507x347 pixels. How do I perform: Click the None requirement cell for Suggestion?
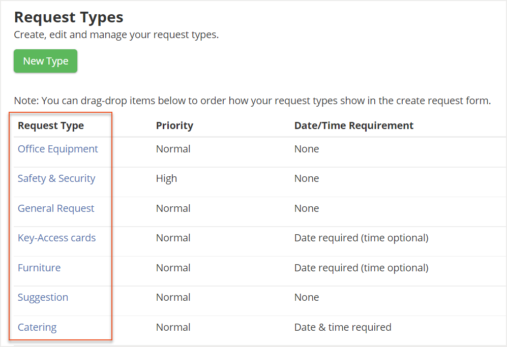coord(306,297)
